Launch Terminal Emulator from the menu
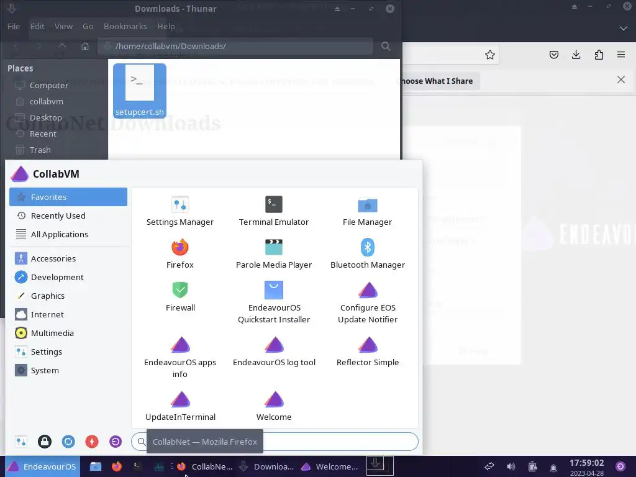Image resolution: width=636 pixels, height=477 pixels. [274, 211]
